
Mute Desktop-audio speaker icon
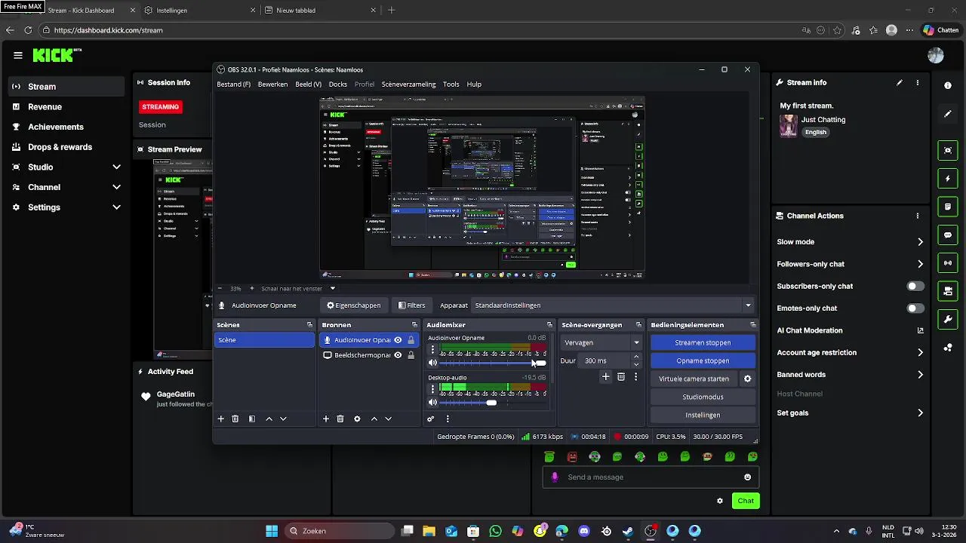(x=433, y=403)
